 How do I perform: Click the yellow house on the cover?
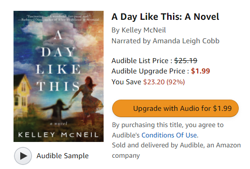coord(23,94)
